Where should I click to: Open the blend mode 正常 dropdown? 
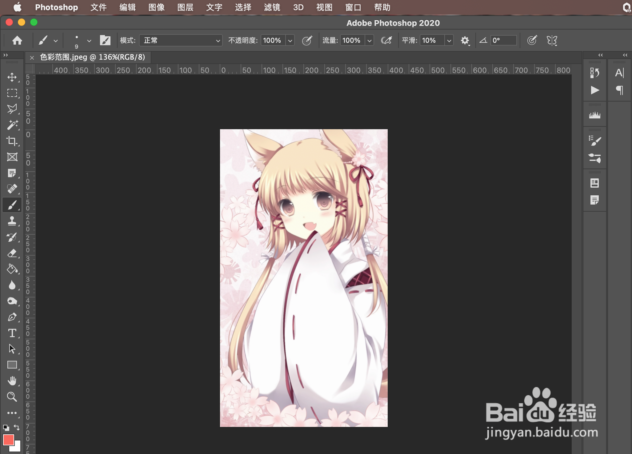pos(181,40)
